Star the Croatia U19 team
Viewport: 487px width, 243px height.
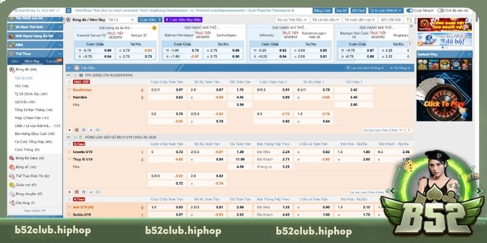pyautogui.click(x=68, y=151)
